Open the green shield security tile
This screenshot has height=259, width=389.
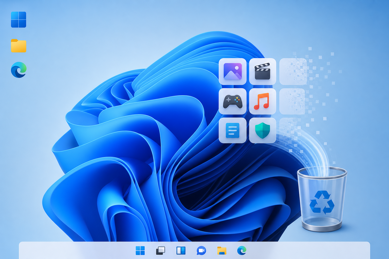click(263, 131)
